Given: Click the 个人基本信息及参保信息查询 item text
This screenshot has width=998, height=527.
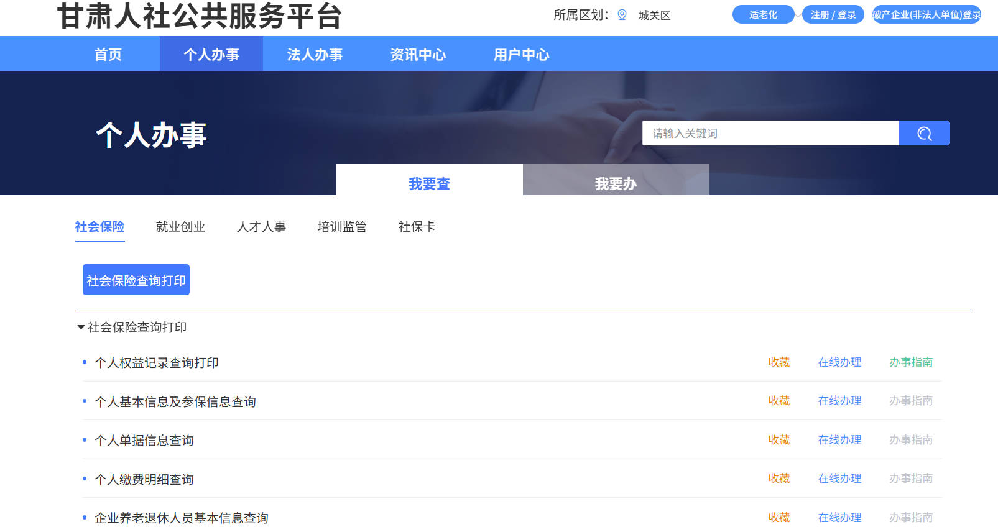Looking at the screenshot, I should (x=175, y=402).
